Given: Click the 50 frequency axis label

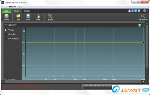Looking at the screenshot, I should (46, 79).
